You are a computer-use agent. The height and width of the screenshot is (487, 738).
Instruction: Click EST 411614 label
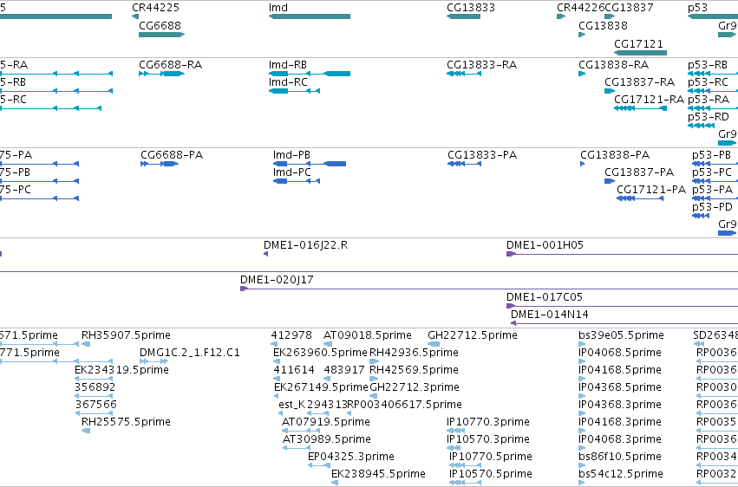tap(294, 370)
